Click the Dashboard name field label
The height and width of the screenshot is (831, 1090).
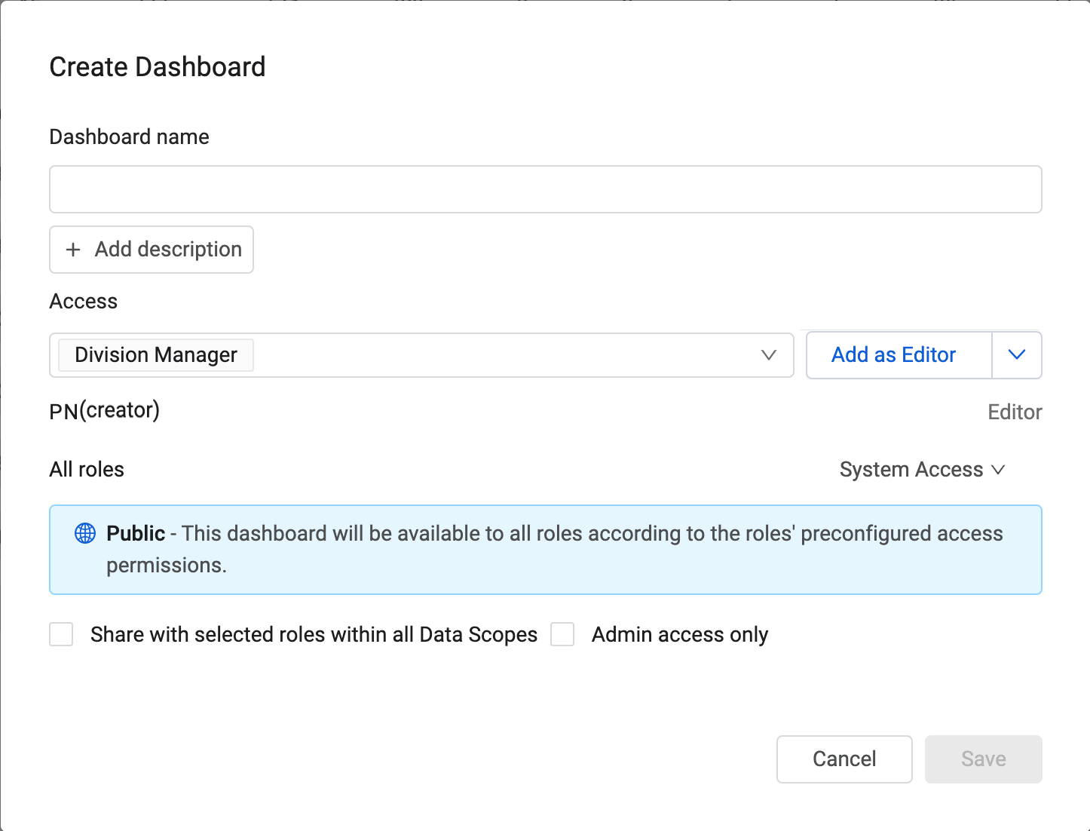(x=129, y=137)
